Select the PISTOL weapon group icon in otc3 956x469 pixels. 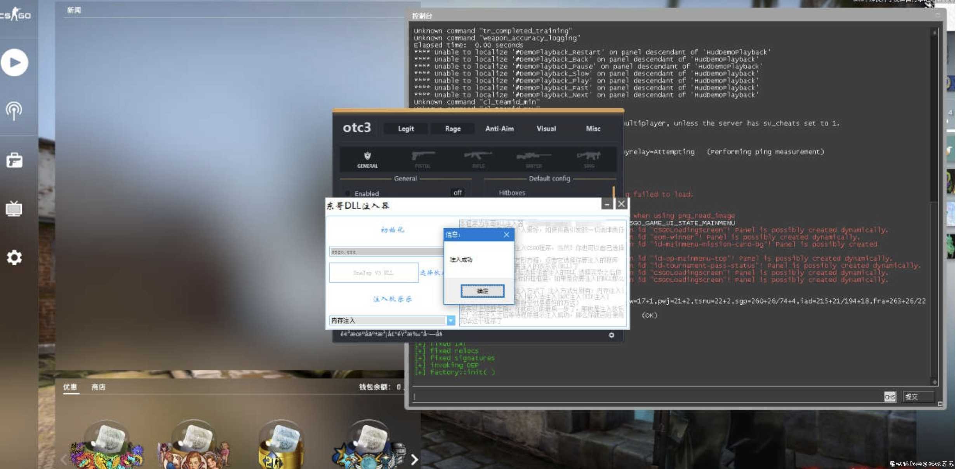coord(423,160)
